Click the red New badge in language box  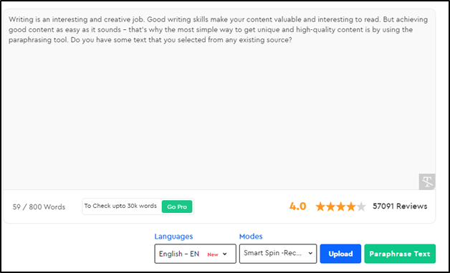213,254
